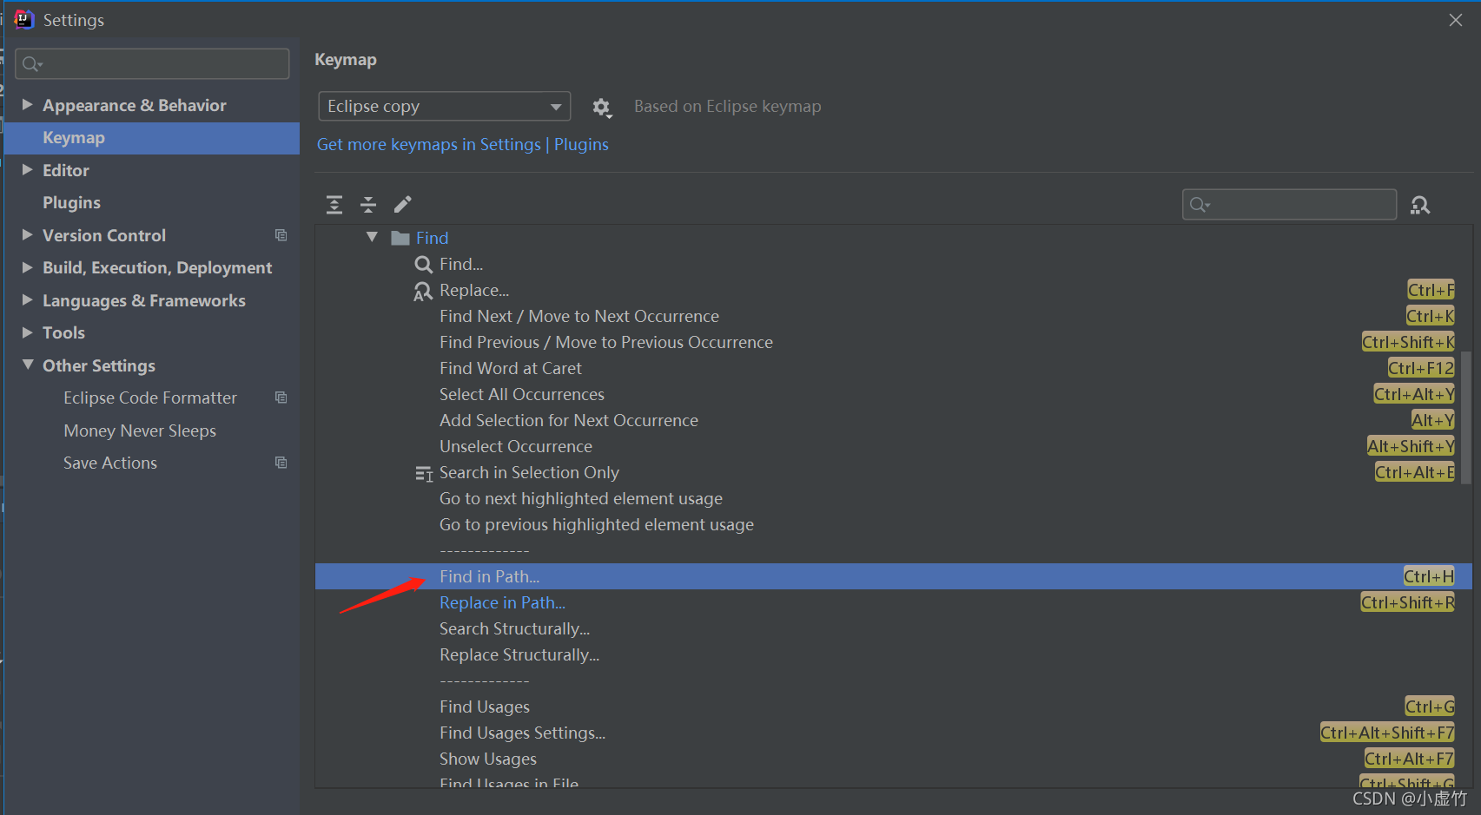Click Find Actions by Shortcut icon
Screen dimensions: 1481x815
(1420, 205)
